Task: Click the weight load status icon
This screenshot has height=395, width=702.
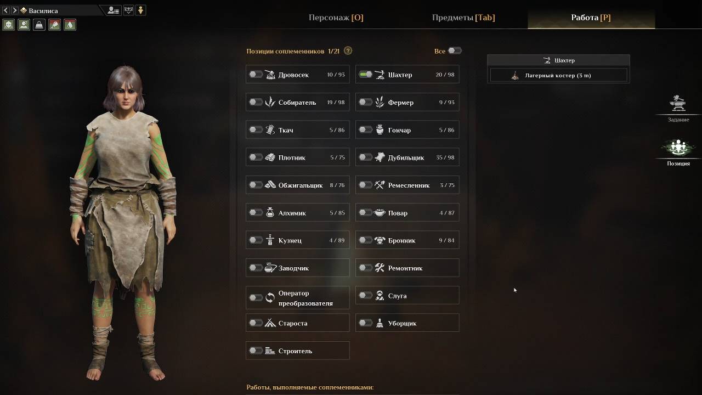Action: click(39, 25)
